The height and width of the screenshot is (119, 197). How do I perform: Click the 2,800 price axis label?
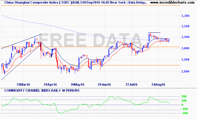point(185,71)
